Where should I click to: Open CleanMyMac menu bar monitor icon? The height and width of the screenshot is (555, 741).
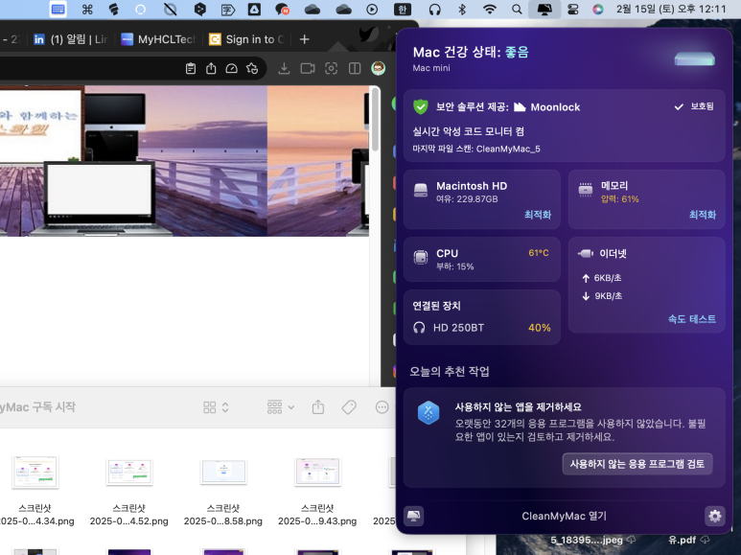[x=544, y=9]
